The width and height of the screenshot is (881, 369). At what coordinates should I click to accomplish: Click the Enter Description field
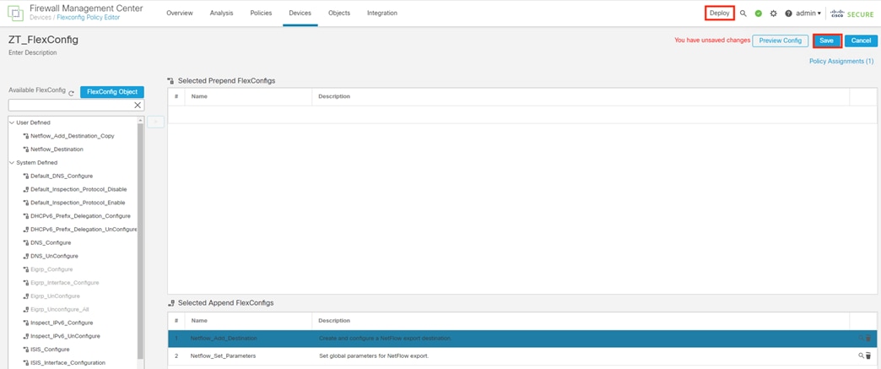pos(33,53)
